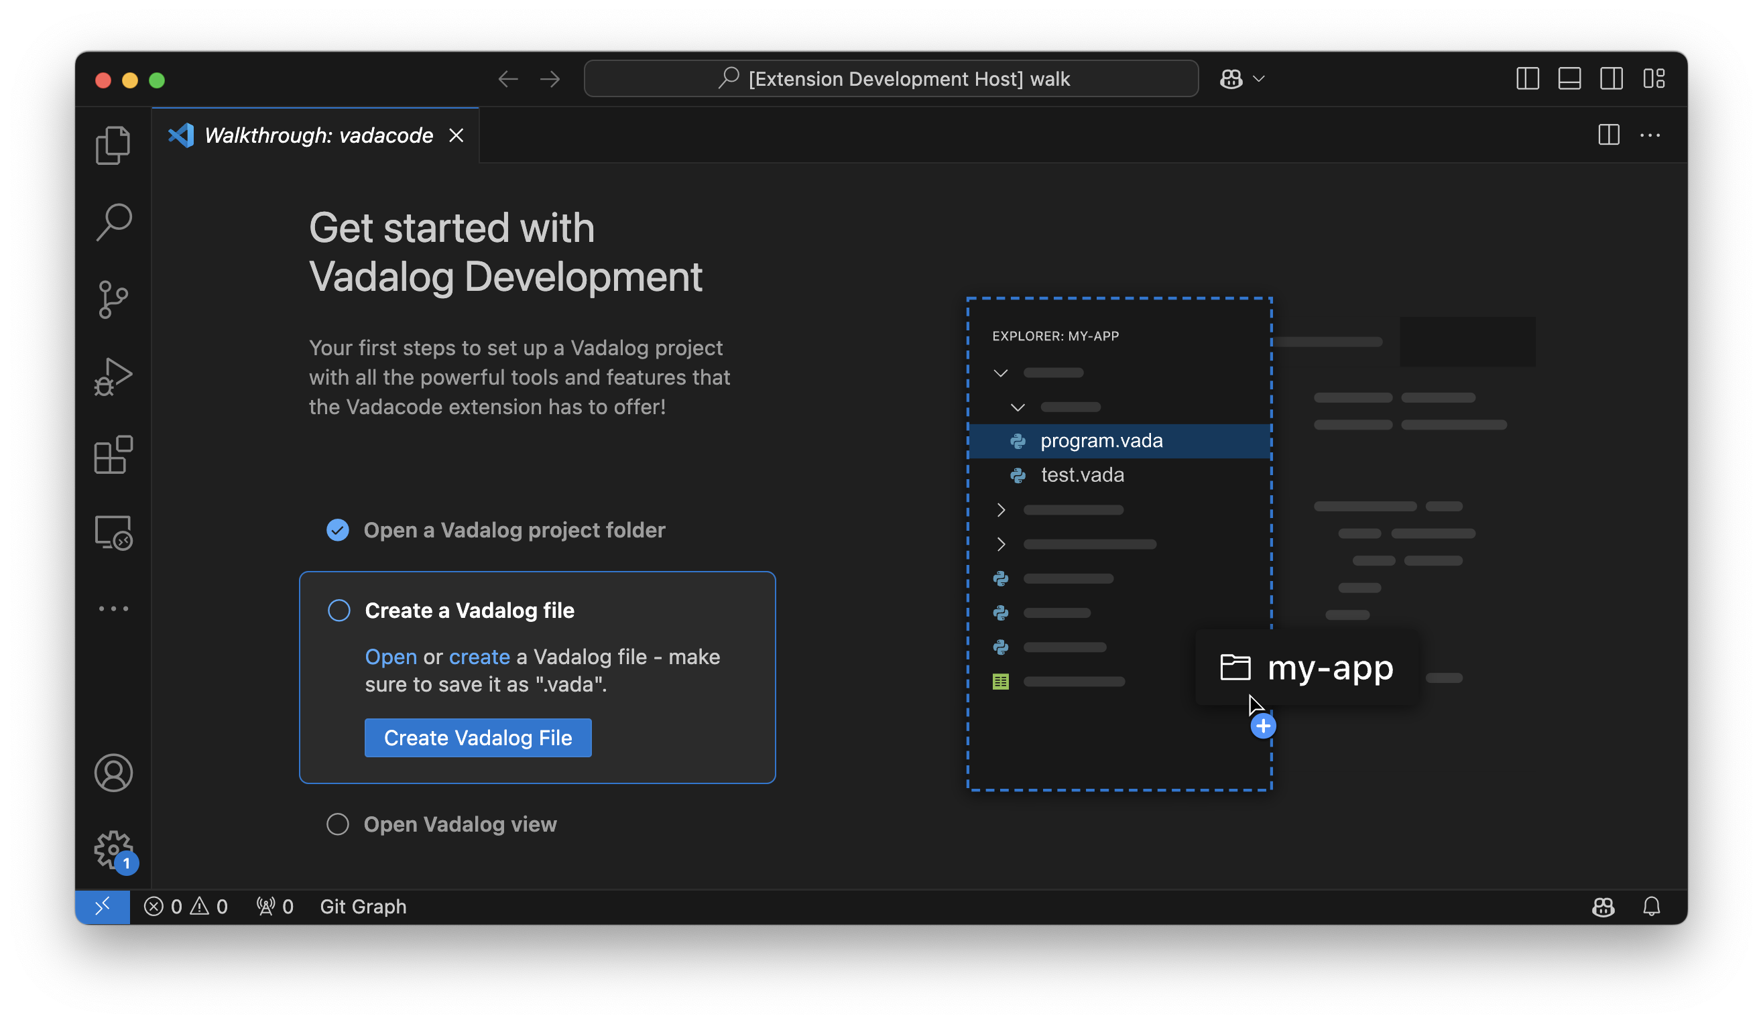Image resolution: width=1763 pixels, height=1024 pixels.
Task: Open the Extensions view
Action: coord(113,454)
